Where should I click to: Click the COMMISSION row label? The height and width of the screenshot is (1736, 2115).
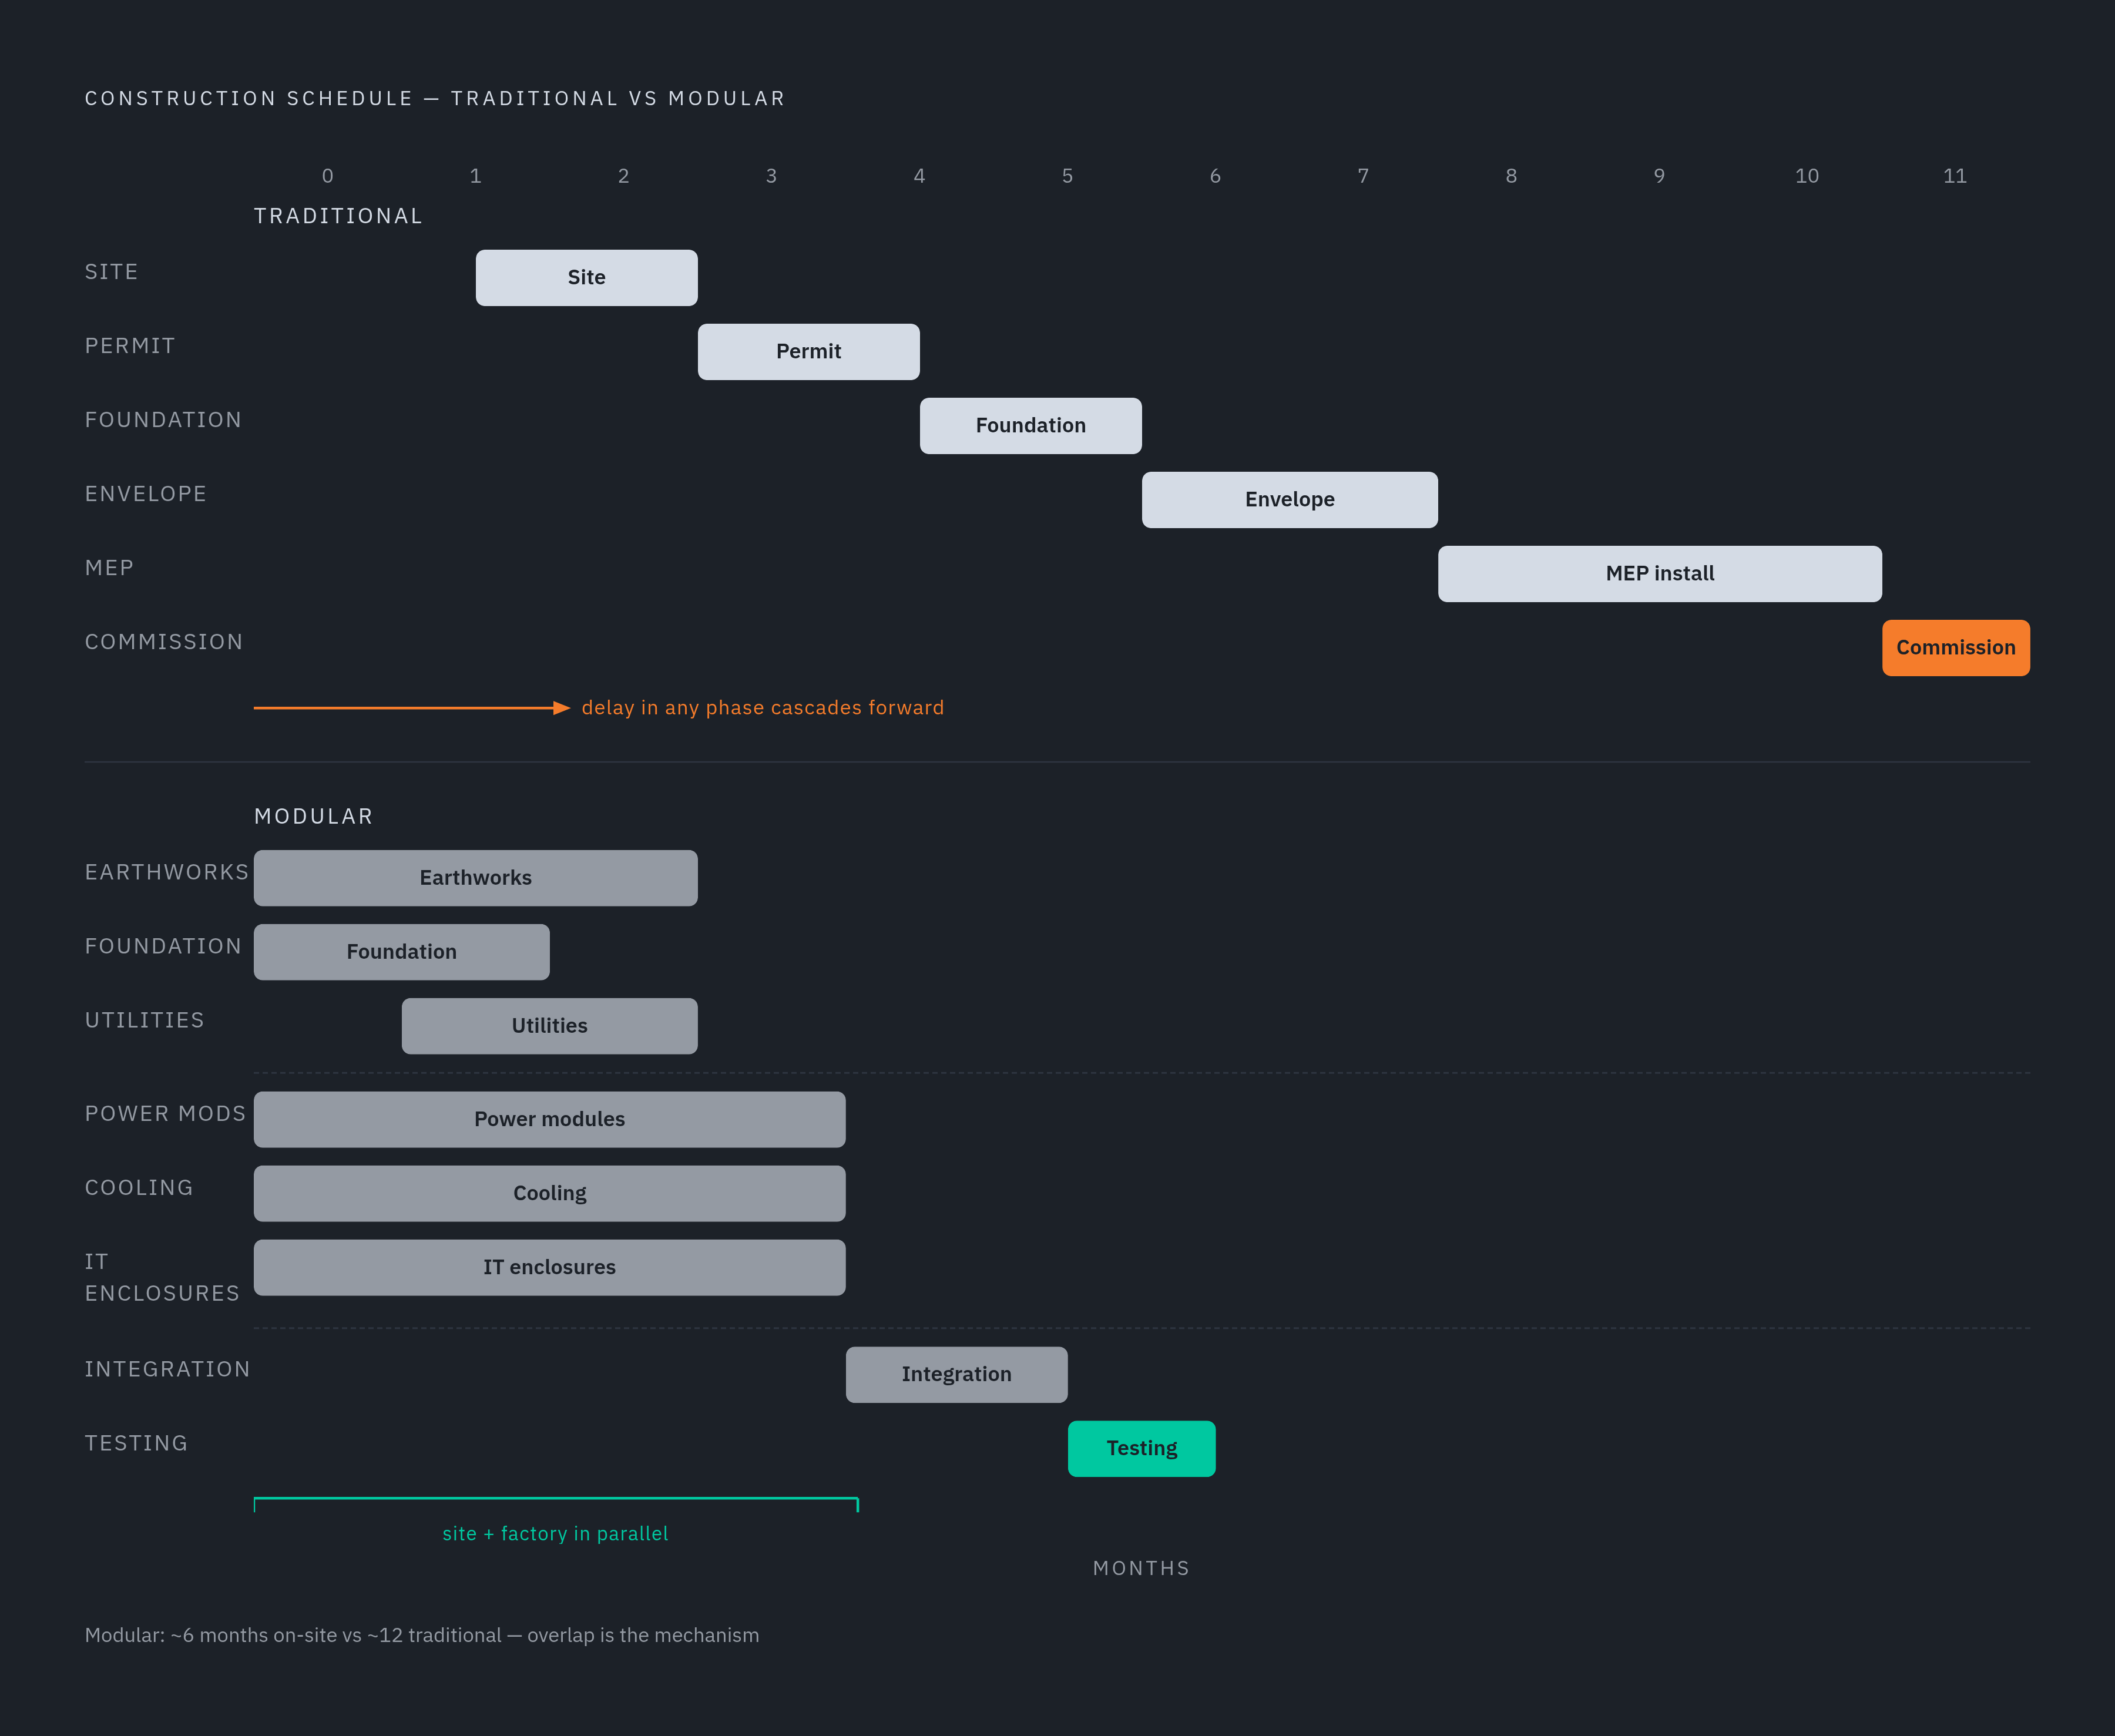pyautogui.click(x=164, y=642)
